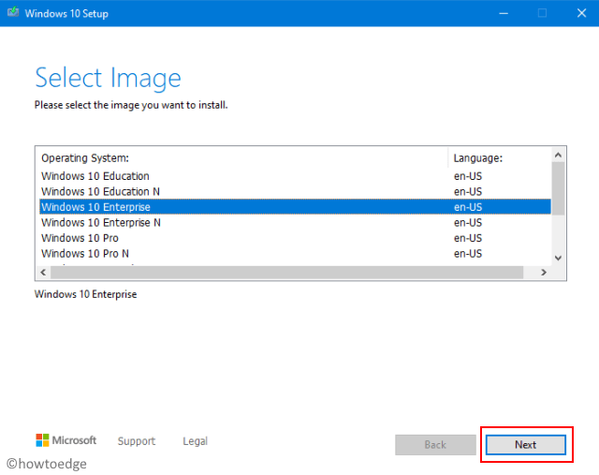This screenshot has height=475, width=599.
Task: Click en-US in the Windows 10 Pro row
Action: pos(468,238)
